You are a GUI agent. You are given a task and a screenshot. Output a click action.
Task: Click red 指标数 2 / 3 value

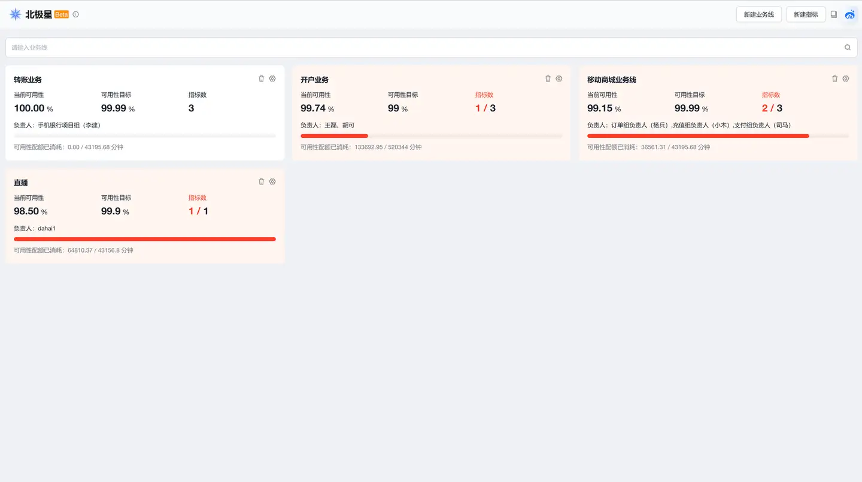(x=772, y=108)
